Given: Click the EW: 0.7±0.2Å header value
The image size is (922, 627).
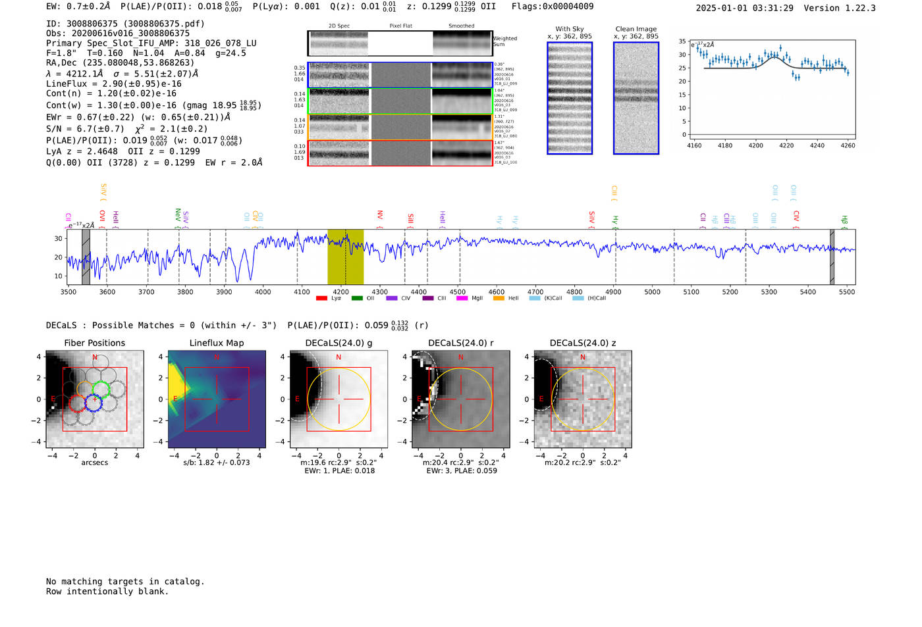Looking at the screenshot, I should (x=78, y=7).
